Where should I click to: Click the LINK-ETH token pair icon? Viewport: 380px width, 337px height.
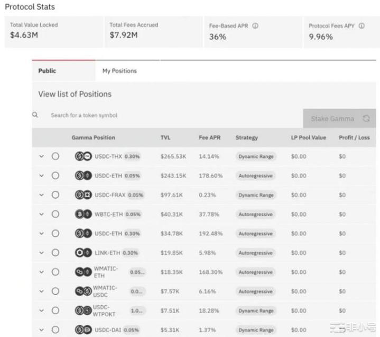(x=83, y=253)
